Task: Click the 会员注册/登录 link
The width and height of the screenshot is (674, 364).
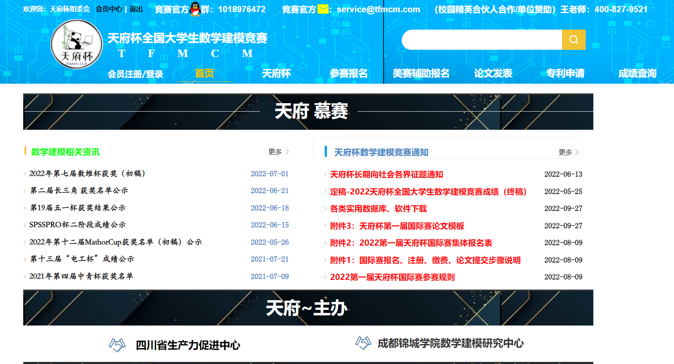Action: (135, 74)
